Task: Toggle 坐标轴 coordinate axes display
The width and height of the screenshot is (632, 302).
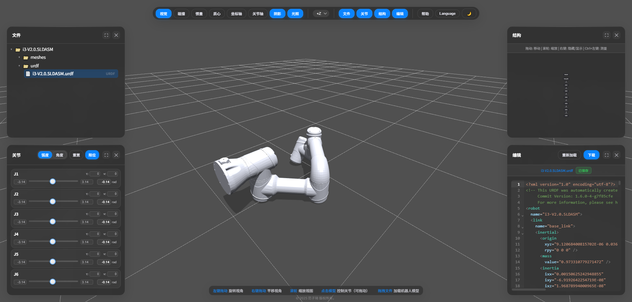Action: (236, 14)
